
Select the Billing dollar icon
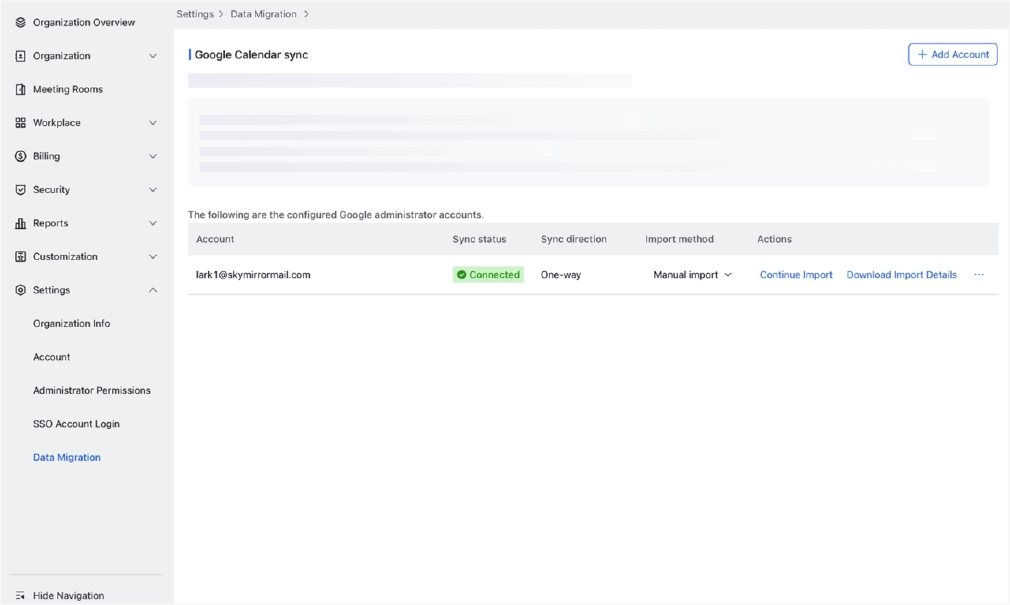20,156
